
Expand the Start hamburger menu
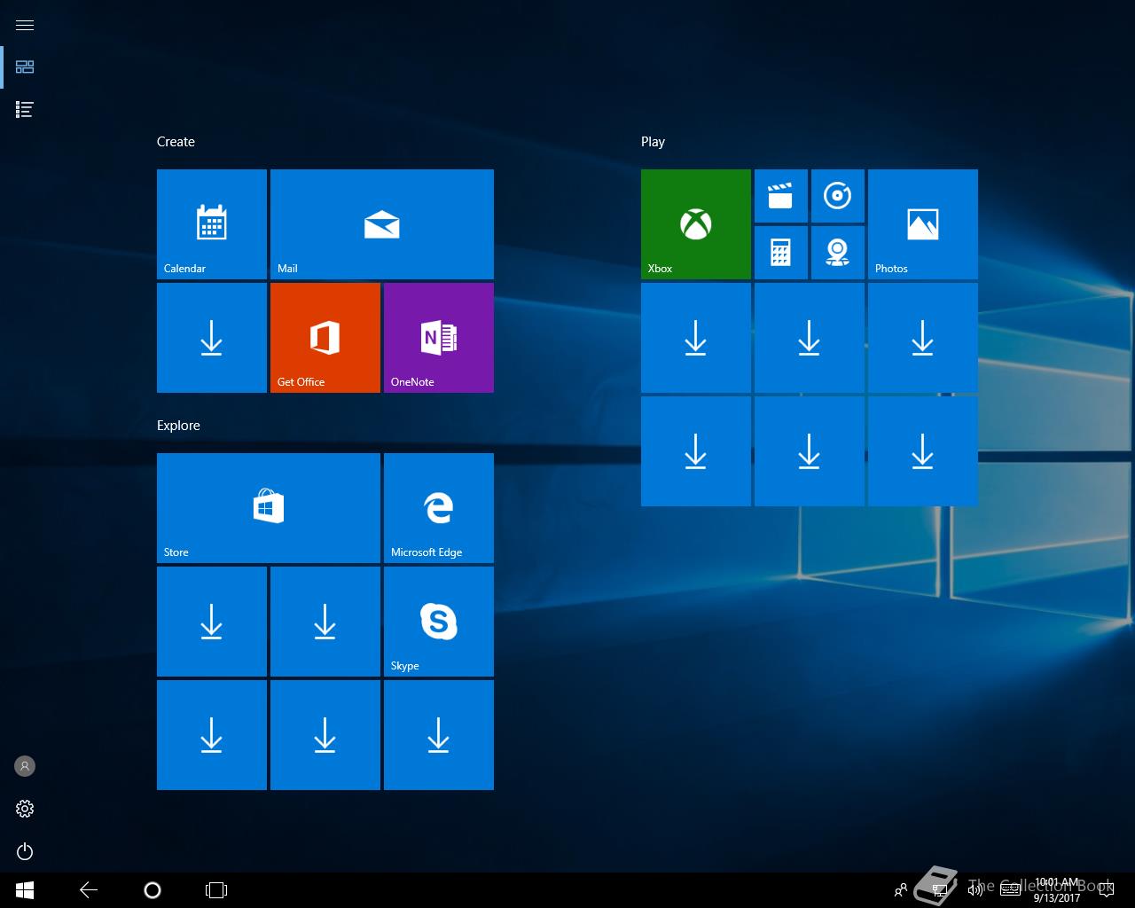(x=25, y=25)
